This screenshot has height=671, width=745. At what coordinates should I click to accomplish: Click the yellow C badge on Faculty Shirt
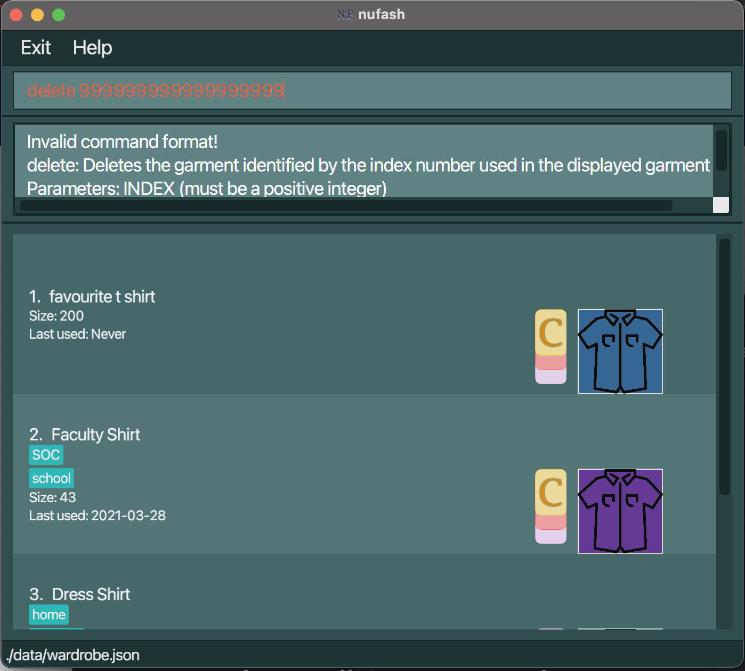click(551, 492)
